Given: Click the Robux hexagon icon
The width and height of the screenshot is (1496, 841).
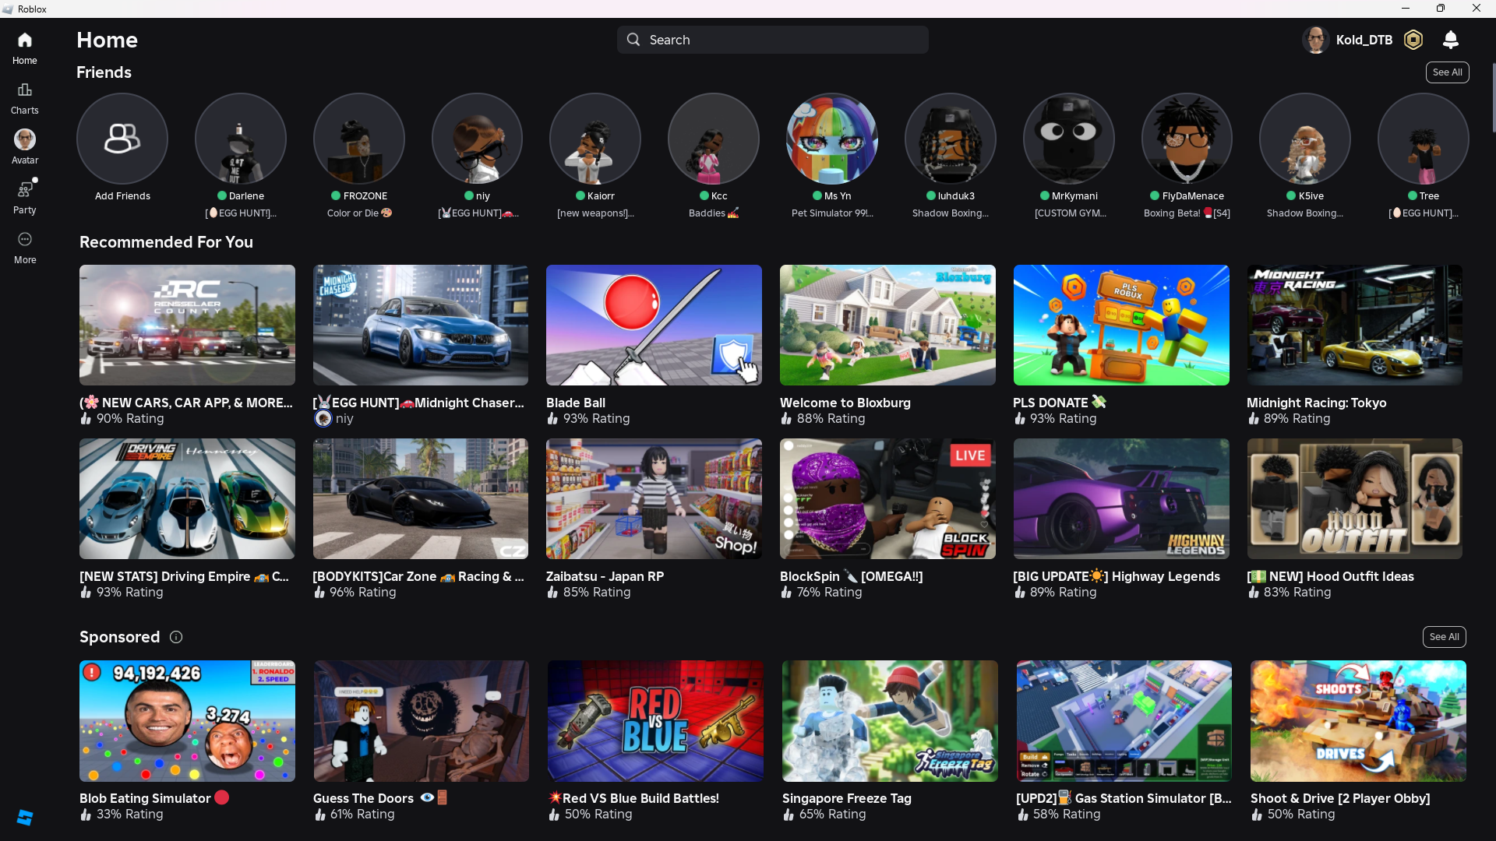Looking at the screenshot, I should [x=1413, y=40].
